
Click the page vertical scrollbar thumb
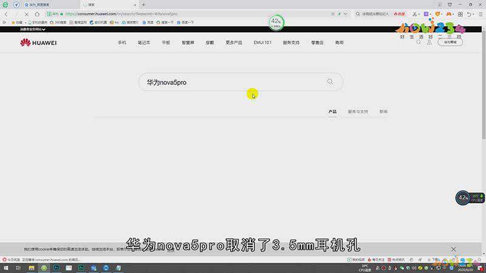(x=484, y=85)
